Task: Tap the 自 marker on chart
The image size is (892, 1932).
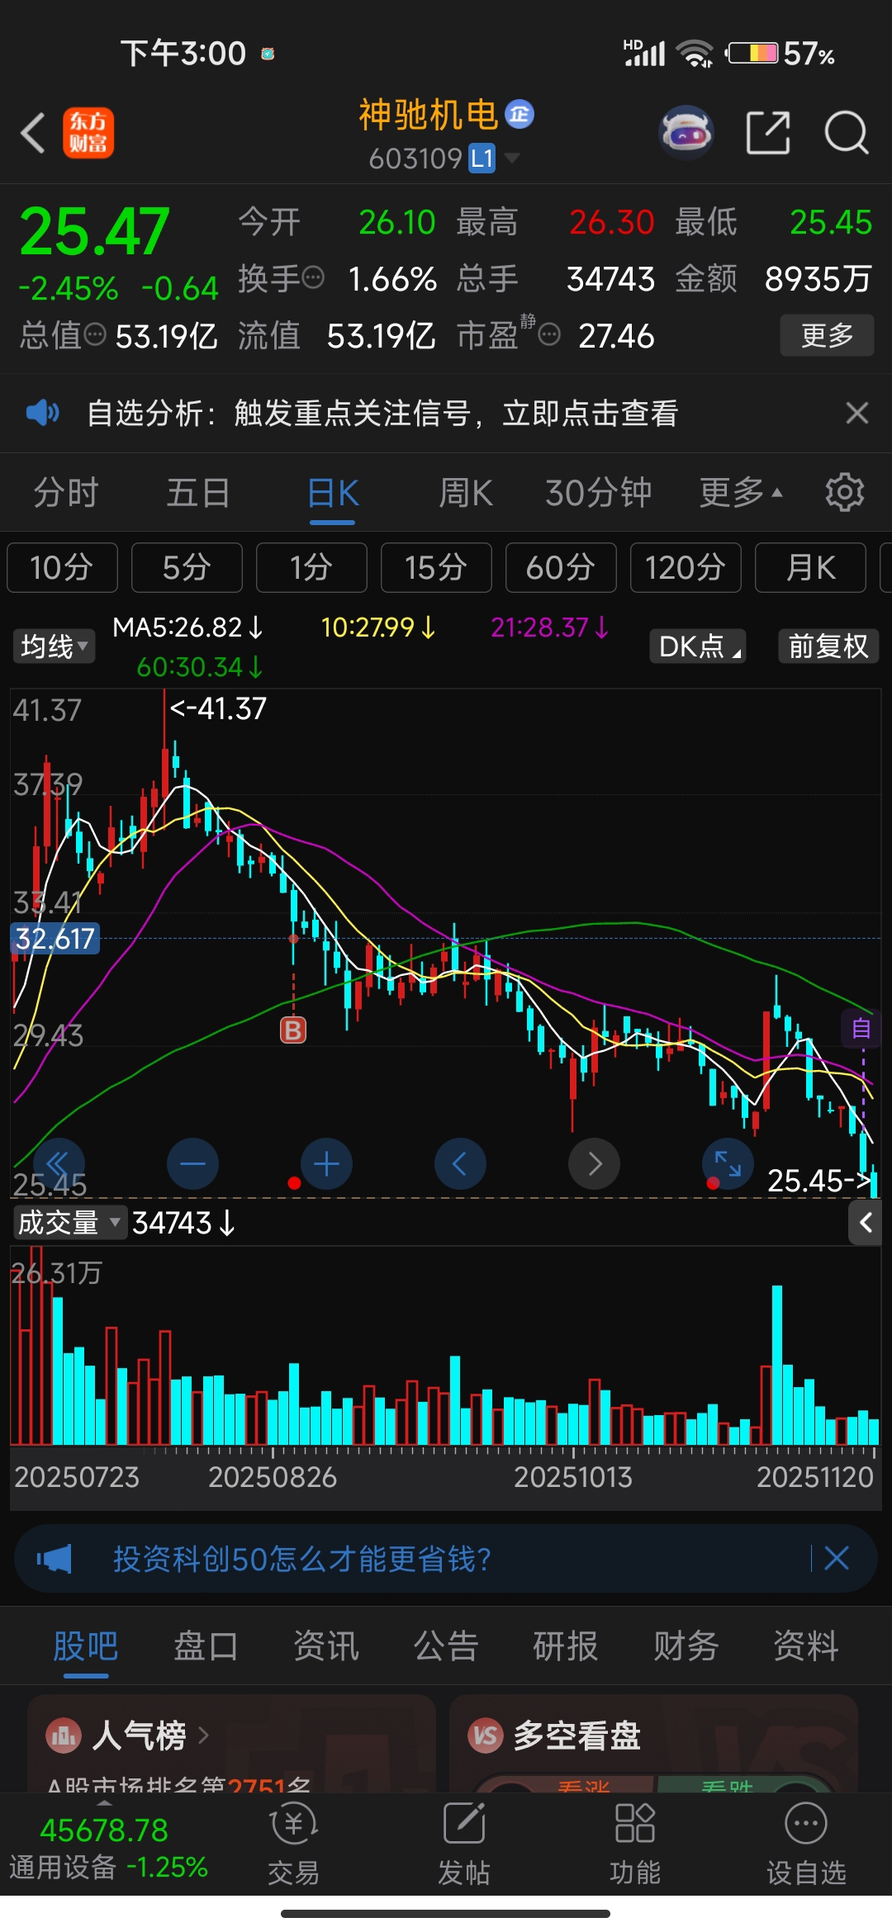Action: click(861, 1028)
